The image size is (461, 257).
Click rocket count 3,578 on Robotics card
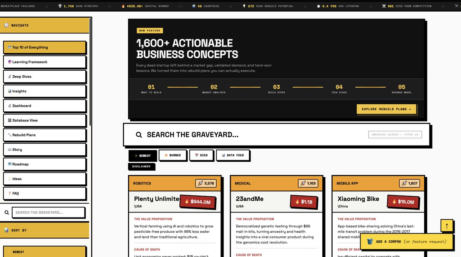[206, 184]
